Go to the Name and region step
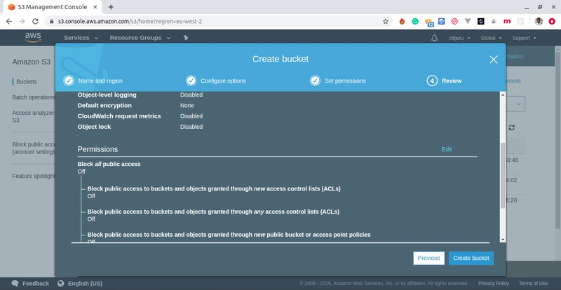 click(x=100, y=81)
